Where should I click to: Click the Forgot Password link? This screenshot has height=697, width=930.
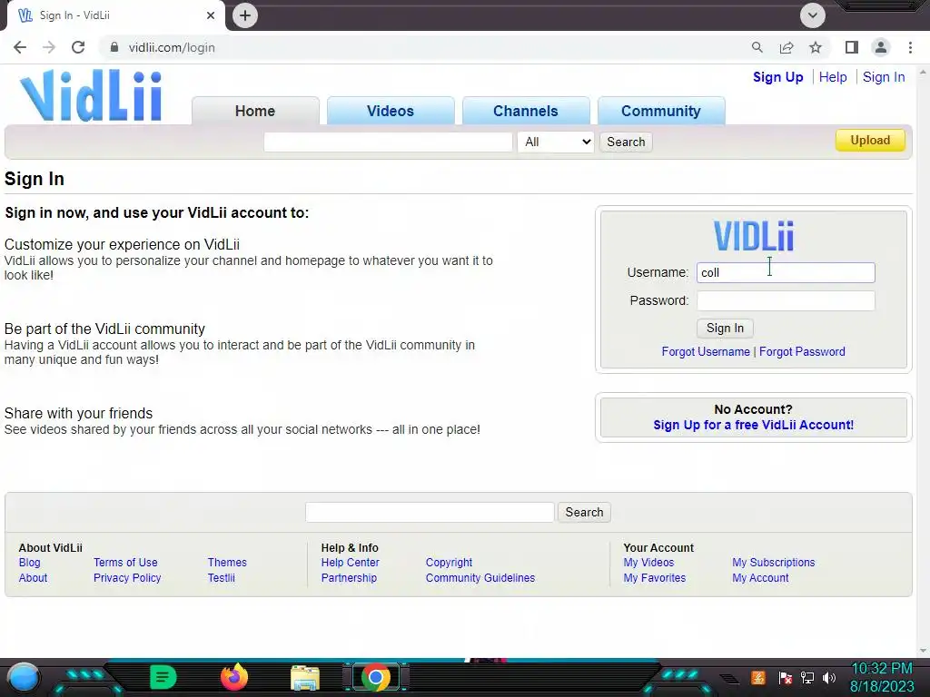(802, 351)
